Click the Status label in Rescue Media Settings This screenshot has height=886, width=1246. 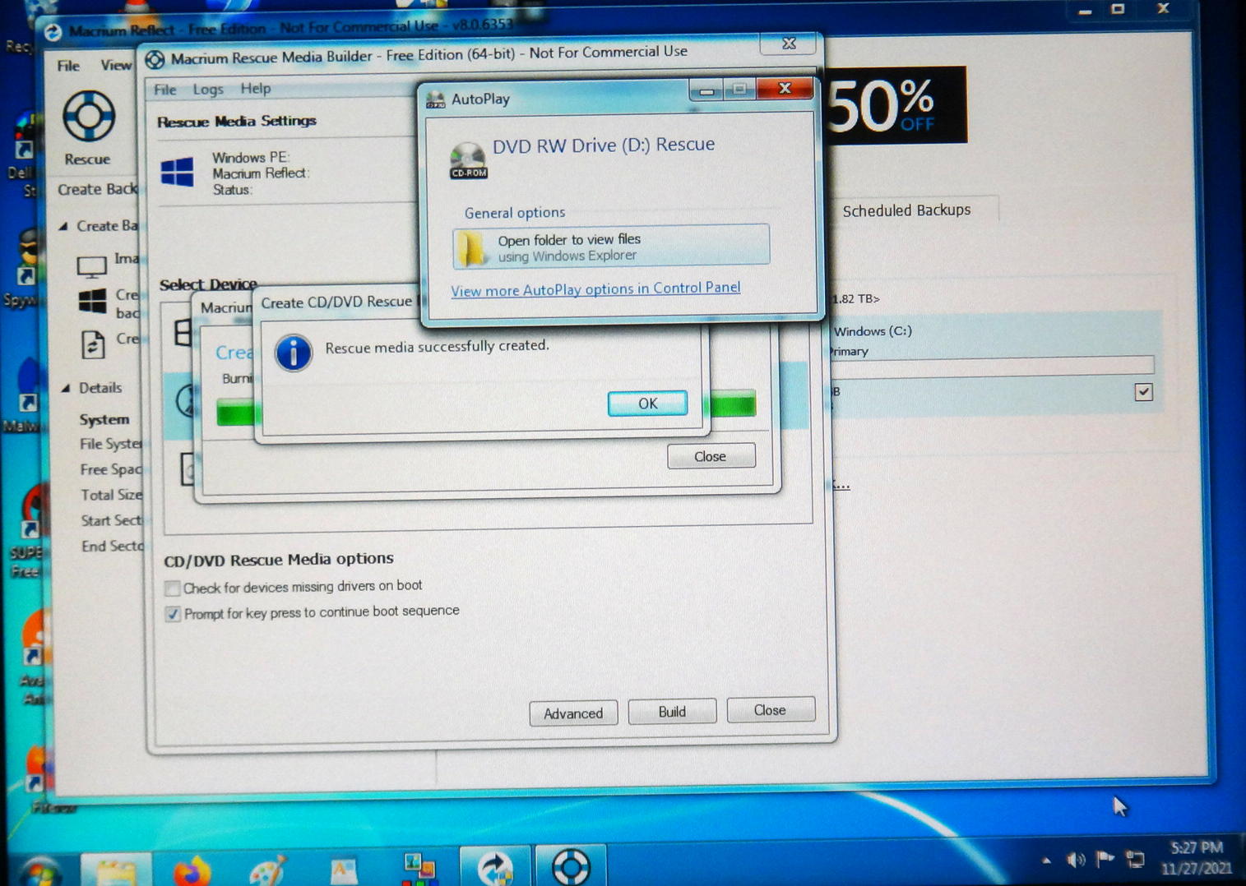coord(232,191)
